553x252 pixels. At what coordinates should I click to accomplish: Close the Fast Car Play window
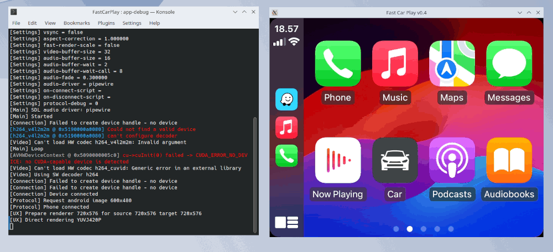coord(538,13)
